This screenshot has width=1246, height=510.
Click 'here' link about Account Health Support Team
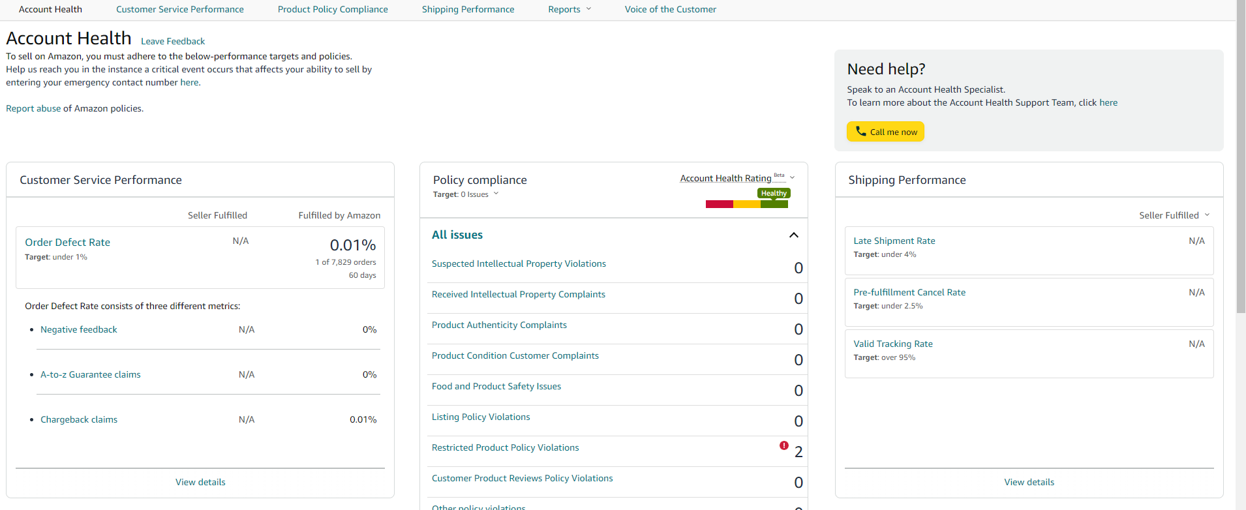[x=1108, y=102]
